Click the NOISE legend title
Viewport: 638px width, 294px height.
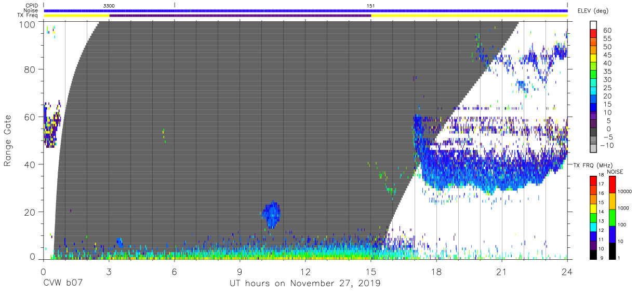[x=615, y=172]
